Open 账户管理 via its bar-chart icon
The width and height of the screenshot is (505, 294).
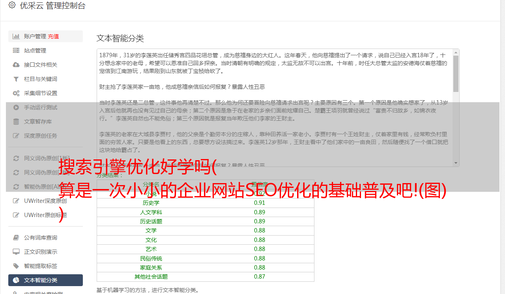(16, 36)
